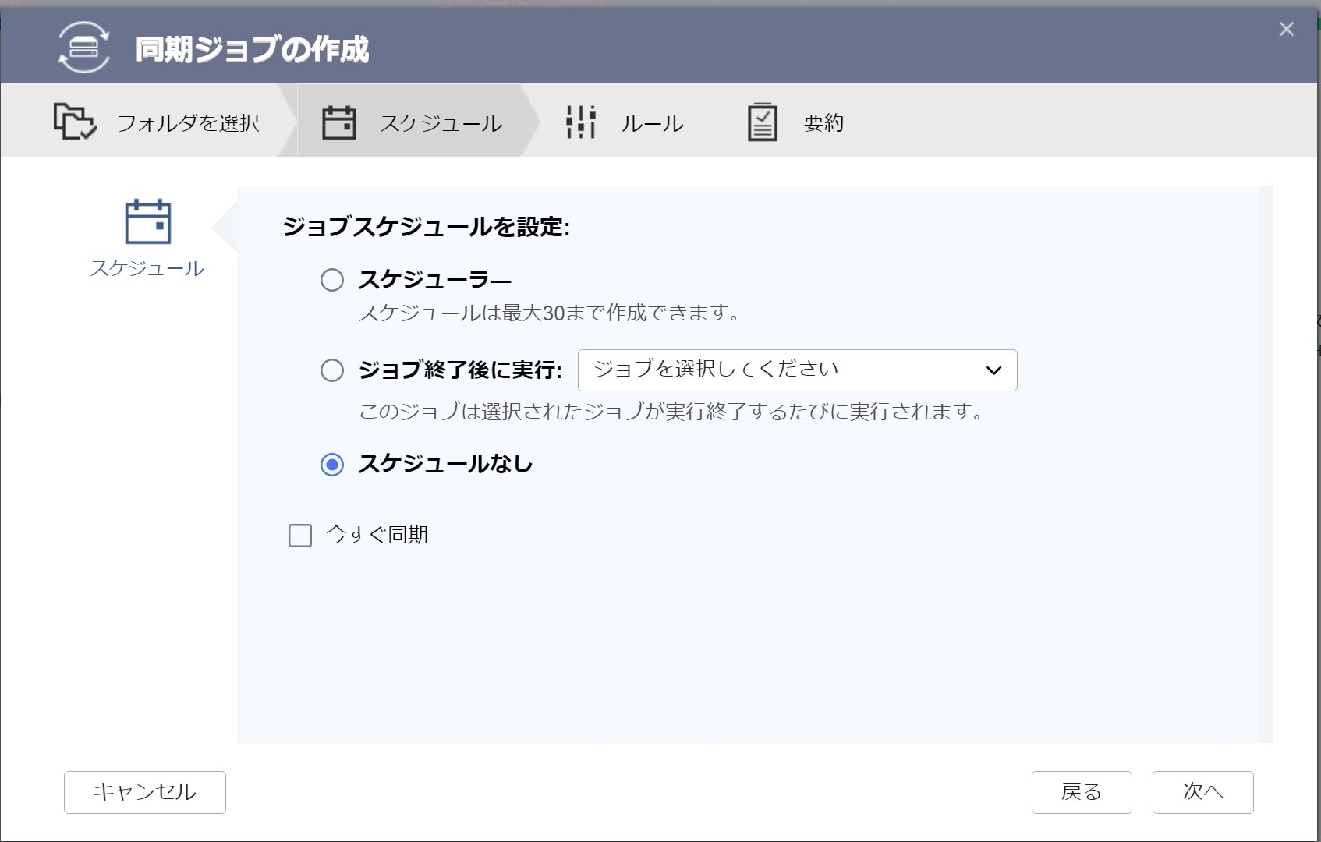
Task: Click the summary clipboard icon
Action: (762, 122)
